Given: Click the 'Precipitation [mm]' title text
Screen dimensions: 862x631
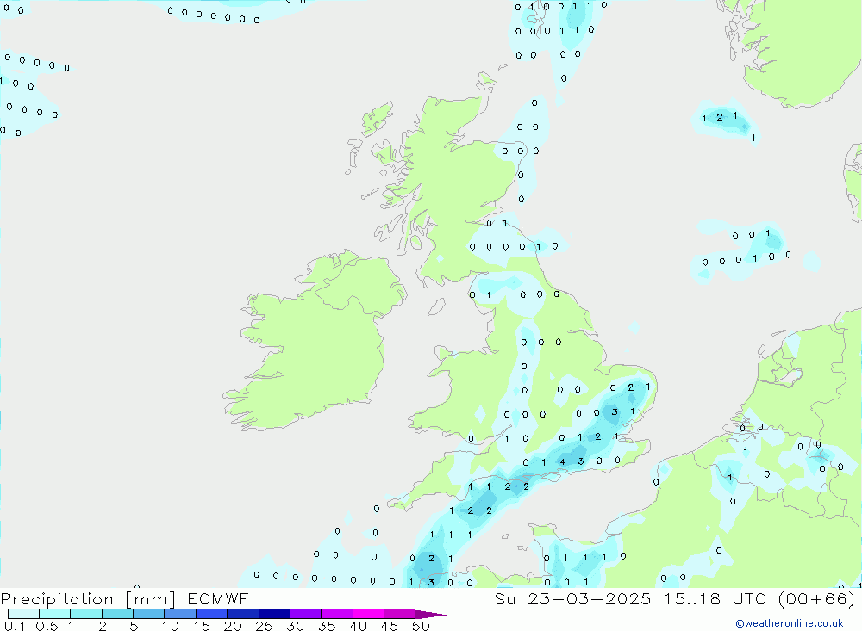Looking at the screenshot, I should (x=88, y=599).
